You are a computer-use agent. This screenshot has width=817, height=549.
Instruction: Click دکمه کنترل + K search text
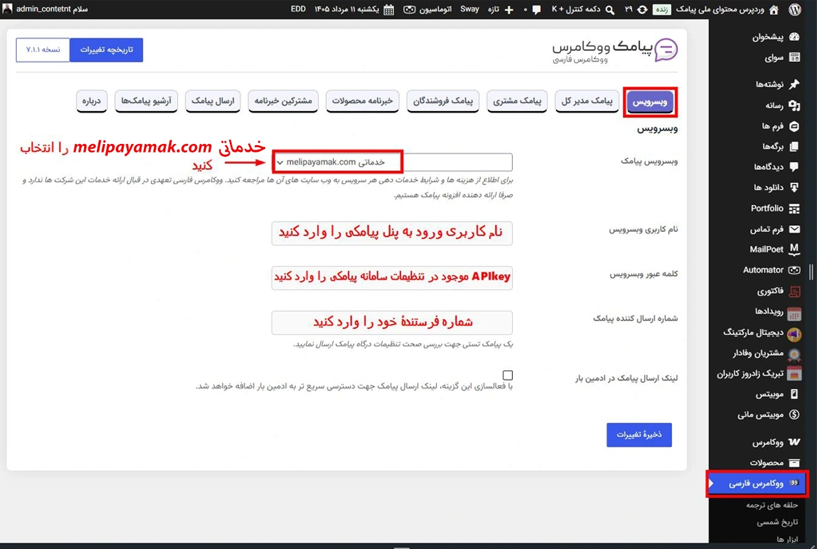pos(576,10)
